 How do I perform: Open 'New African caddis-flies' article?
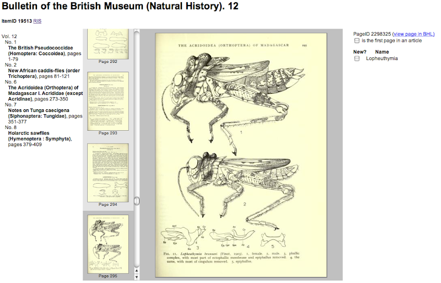pos(44,73)
